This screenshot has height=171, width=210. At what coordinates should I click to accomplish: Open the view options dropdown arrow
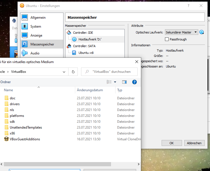pyautogui.click(x=115, y=82)
